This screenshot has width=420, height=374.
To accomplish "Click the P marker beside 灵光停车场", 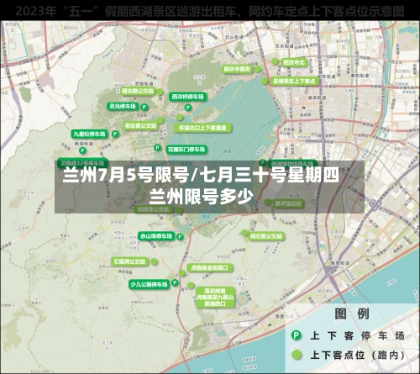I will [x=144, y=107].
